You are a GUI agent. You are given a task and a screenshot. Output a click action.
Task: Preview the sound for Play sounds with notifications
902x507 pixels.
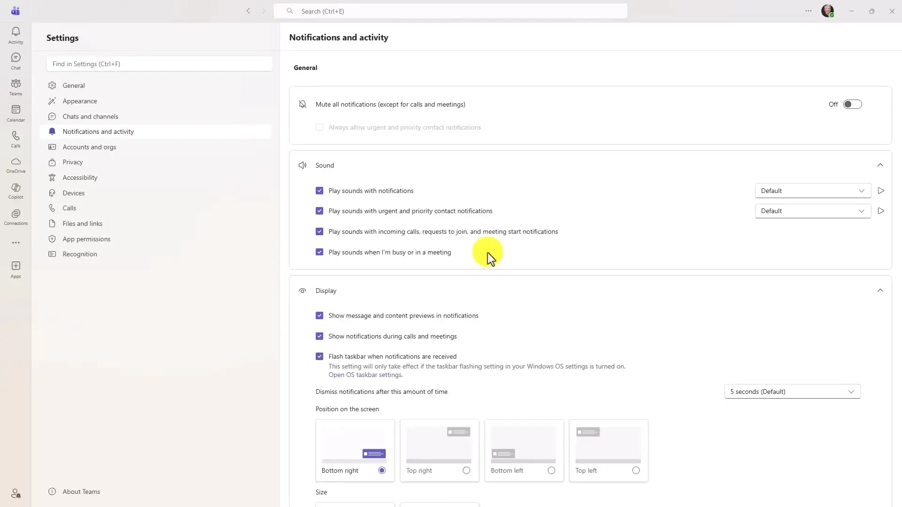click(881, 191)
